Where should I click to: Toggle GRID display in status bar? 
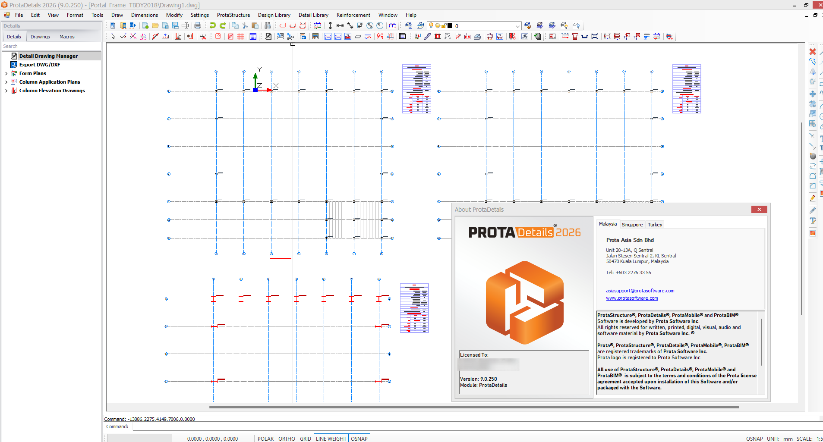[x=306, y=439]
